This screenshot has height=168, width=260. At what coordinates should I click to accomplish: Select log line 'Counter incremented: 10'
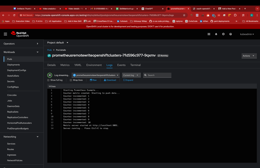click(77, 123)
